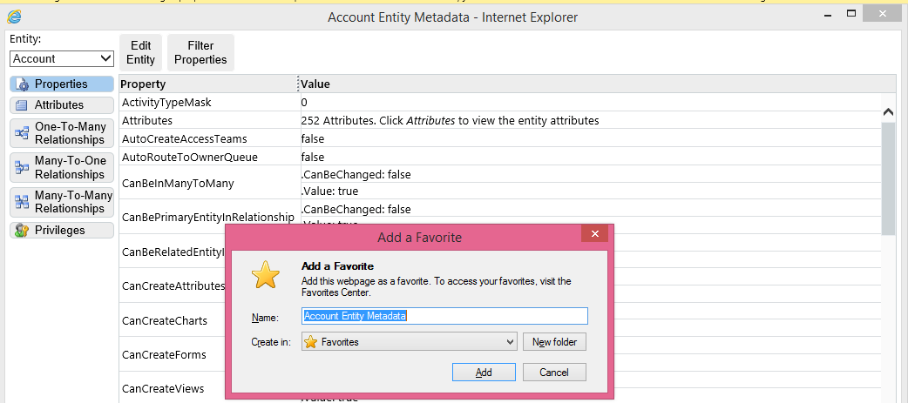This screenshot has width=908, height=403.
Task: Open the Entity dropdown showing Account
Action: (62, 58)
